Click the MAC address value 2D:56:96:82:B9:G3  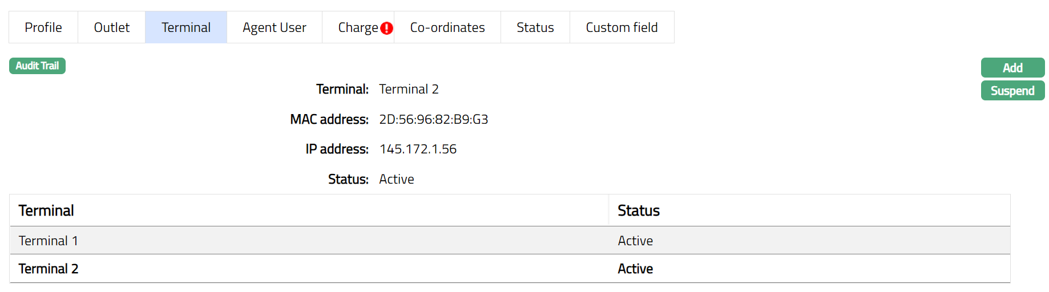(434, 119)
